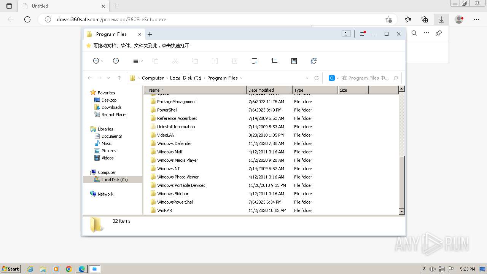
Task: Launch Google Chrome from the taskbar
Action: [69, 269]
